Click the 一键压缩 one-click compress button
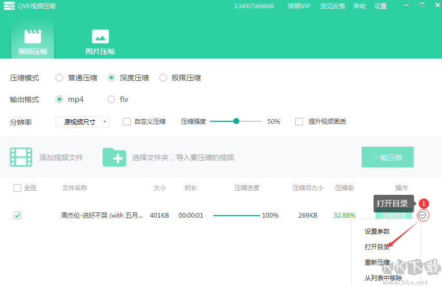This screenshot has height=286, width=442. pos(387,157)
